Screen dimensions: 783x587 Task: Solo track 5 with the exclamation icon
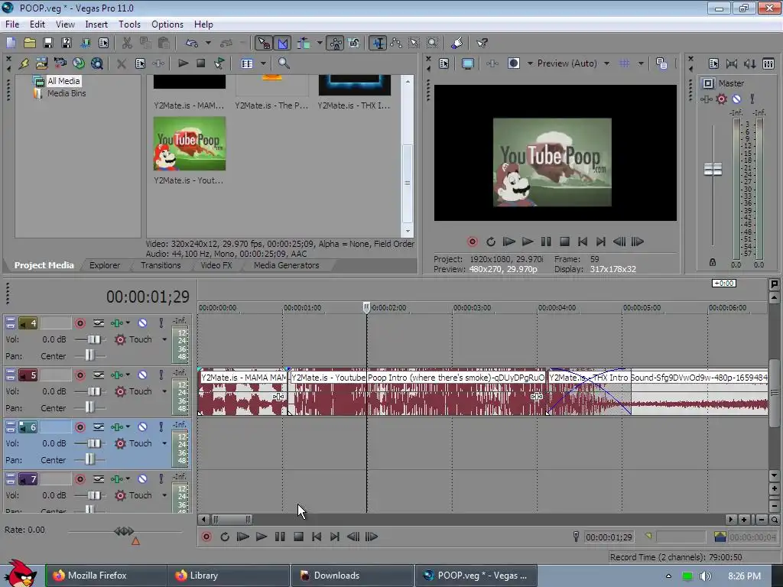click(x=161, y=375)
